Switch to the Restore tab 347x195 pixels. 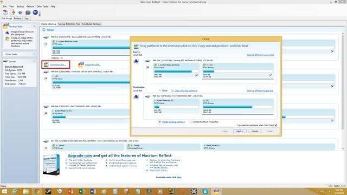[18, 18]
